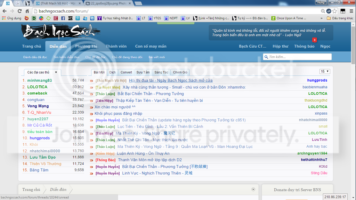
Task: Open the Thành viên menu item
Action: [116, 46]
